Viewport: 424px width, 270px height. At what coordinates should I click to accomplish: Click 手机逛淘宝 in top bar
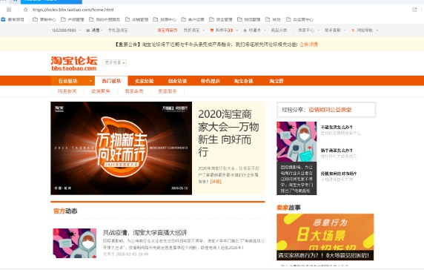point(118,30)
